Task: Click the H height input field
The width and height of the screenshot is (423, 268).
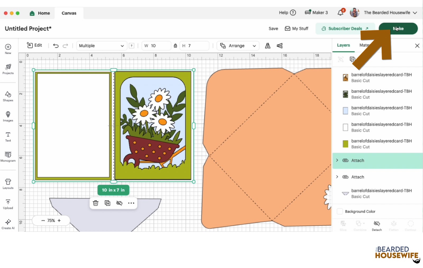Action: [x=194, y=46]
